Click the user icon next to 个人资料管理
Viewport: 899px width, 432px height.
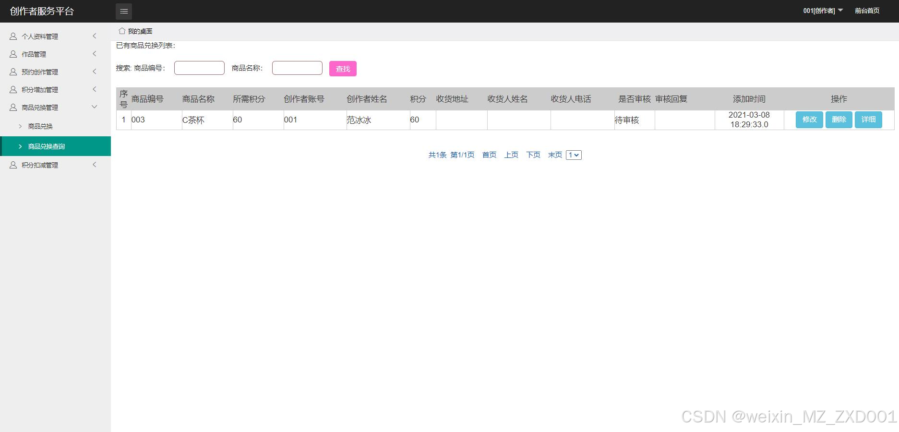pos(13,36)
